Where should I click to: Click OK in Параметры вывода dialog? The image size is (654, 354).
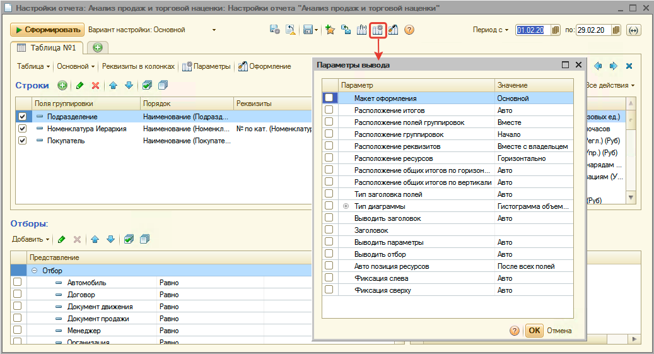[x=534, y=330]
